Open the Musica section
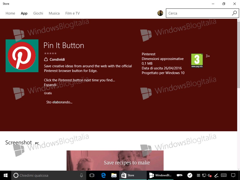This screenshot has height=180, width=240. [54, 13]
